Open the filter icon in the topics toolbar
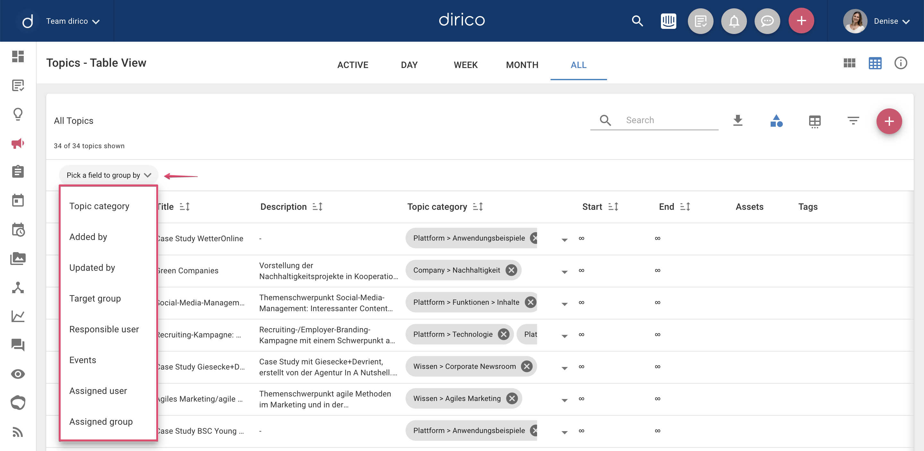 [853, 121]
